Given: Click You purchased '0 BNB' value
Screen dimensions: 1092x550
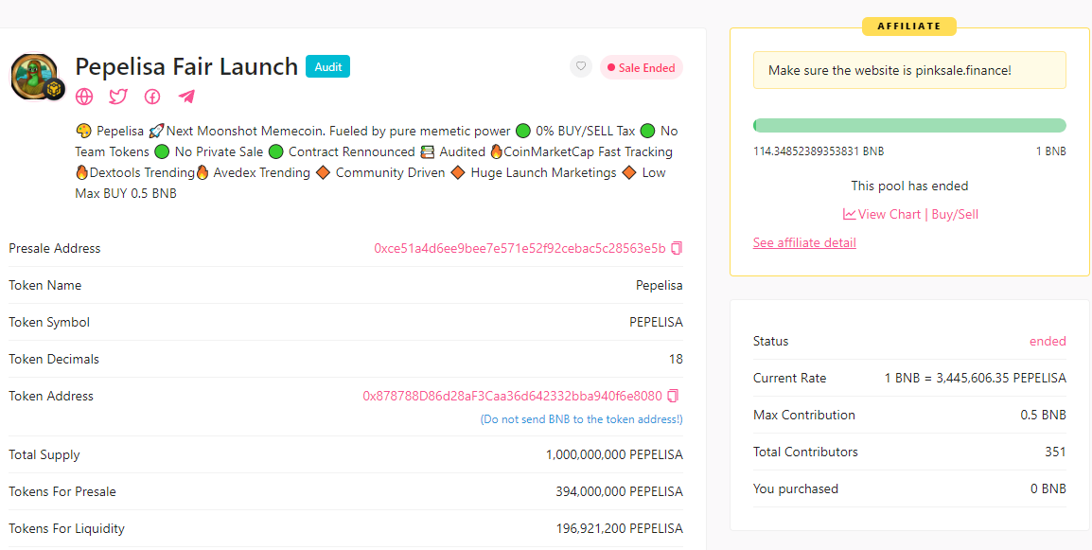Looking at the screenshot, I should pyautogui.click(x=1048, y=488).
